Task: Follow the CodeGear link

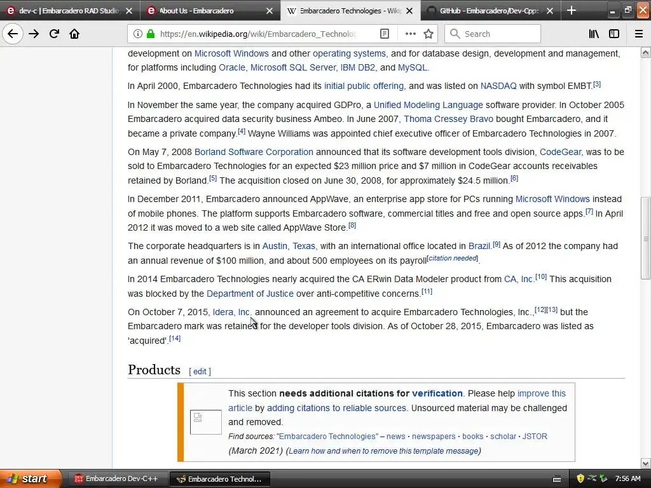Action: (560, 152)
